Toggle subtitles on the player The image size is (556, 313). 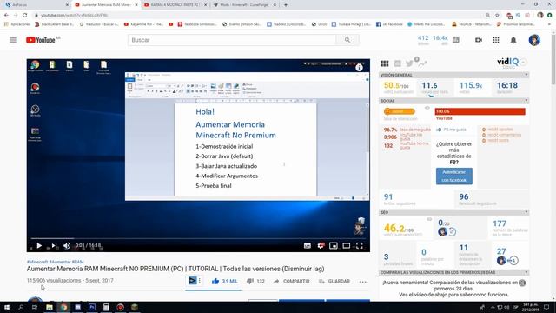[307, 245]
